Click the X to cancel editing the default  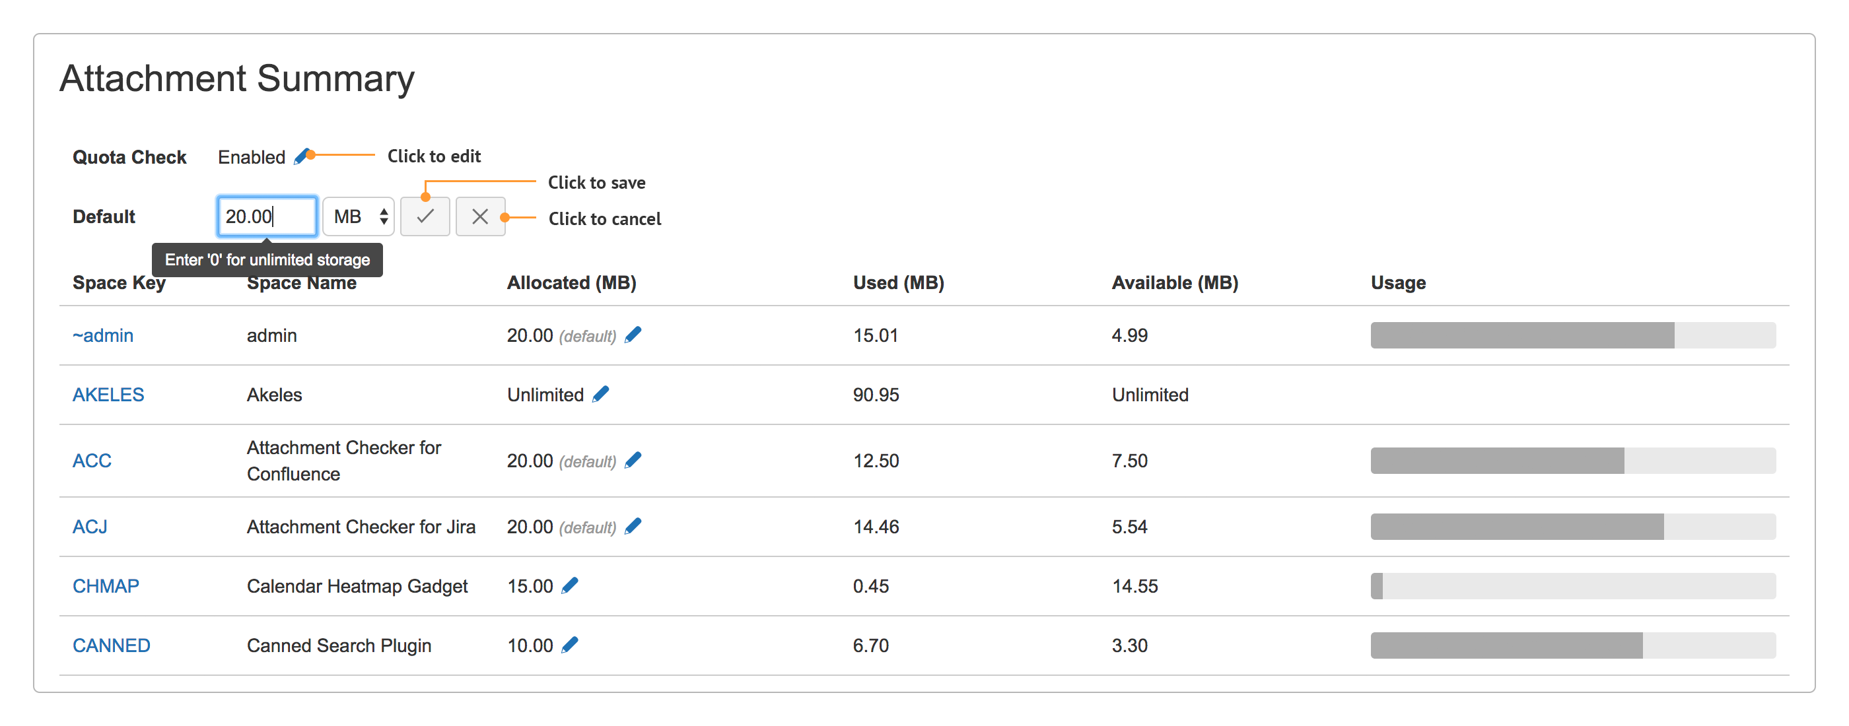(481, 216)
